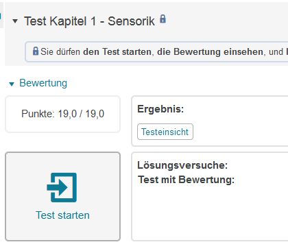Click the Test mit Bewertung label
The image size is (288, 251).
point(187,180)
